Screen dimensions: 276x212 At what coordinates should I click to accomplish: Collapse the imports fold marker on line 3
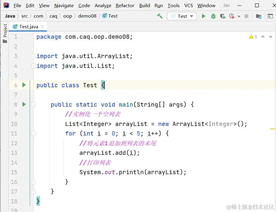33,56
